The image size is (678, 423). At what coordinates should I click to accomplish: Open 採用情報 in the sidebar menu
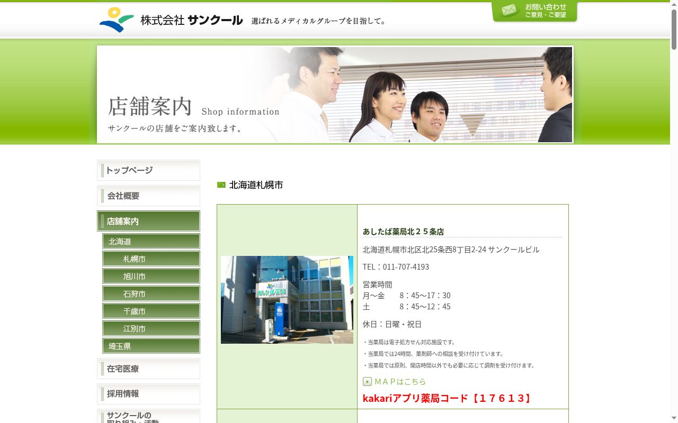tap(148, 394)
